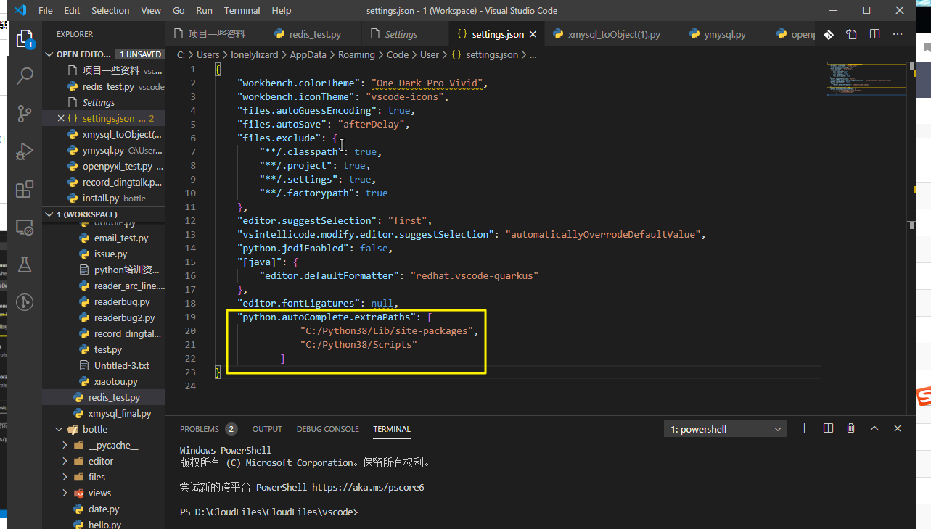931x529 pixels.
Task: Select openpyxl_test.py in Open Editors
Action: (x=104, y=166)
